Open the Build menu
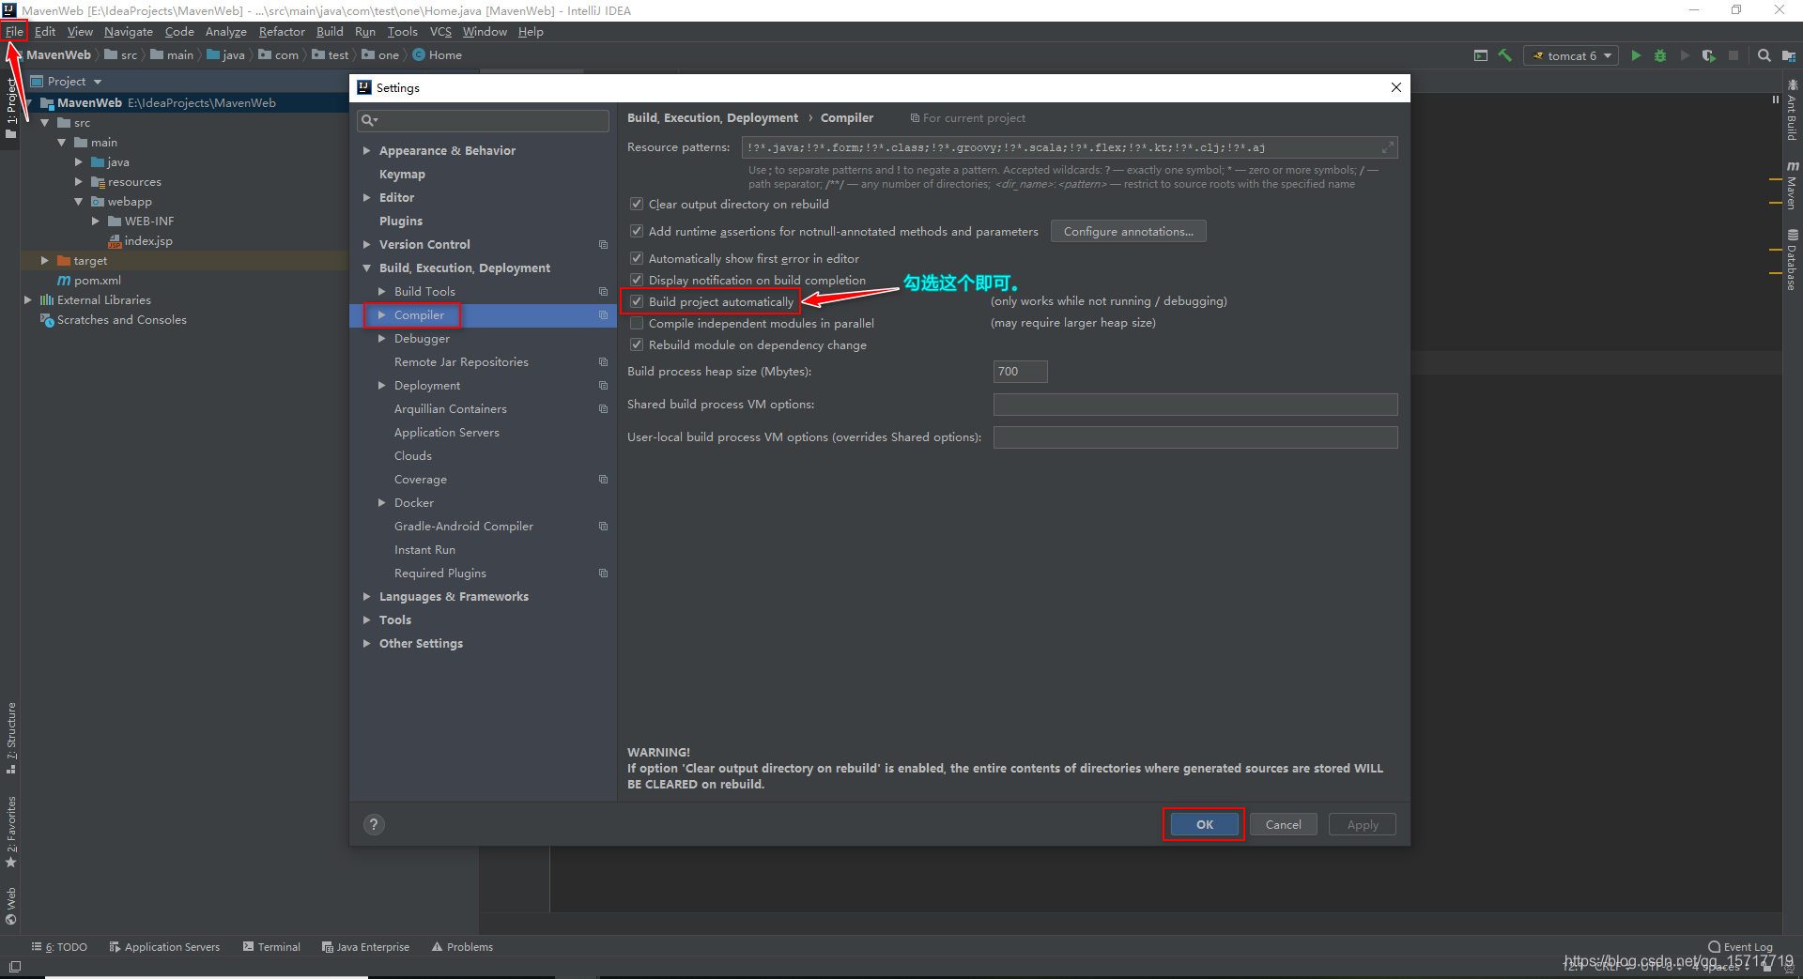Screen dimensions: 1803x979 tap(330, 32)
